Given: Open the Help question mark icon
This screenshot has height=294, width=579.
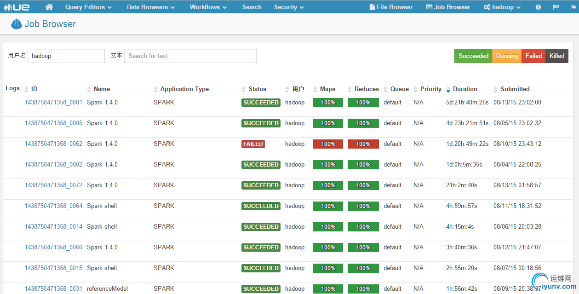Looking at the screenshot, I should 539,7.
